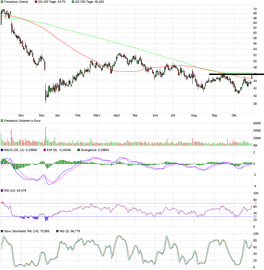Click the lowest December candlestick near 38

tap(45, 93)
